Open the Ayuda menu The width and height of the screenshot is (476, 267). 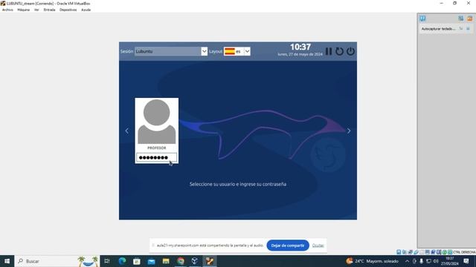pos(86,10)
